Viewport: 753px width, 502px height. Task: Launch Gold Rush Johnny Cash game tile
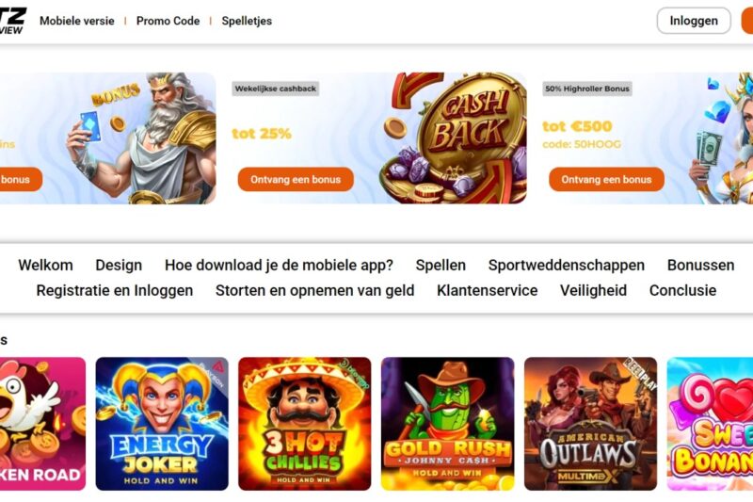pos(448,424)
